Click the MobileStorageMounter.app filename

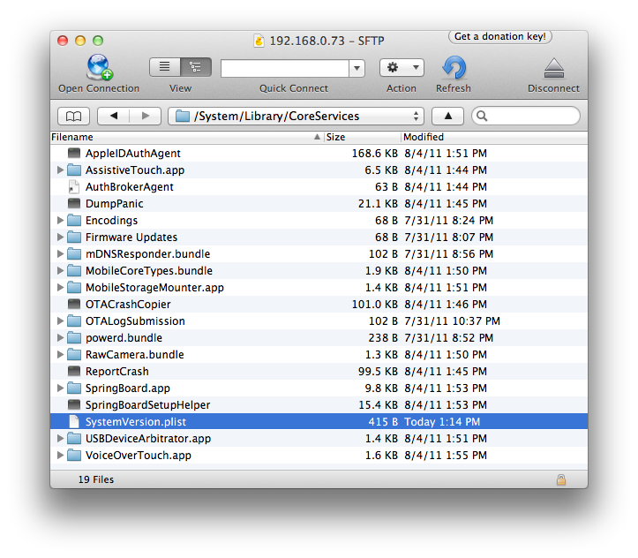tap(154, 288)
